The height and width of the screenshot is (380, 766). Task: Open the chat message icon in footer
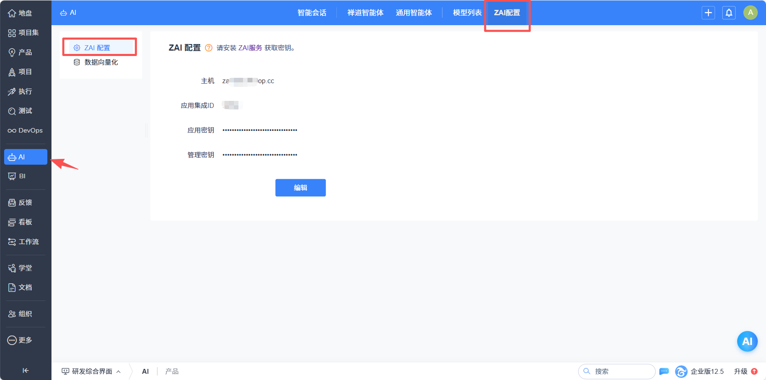[x=664, y=371]
